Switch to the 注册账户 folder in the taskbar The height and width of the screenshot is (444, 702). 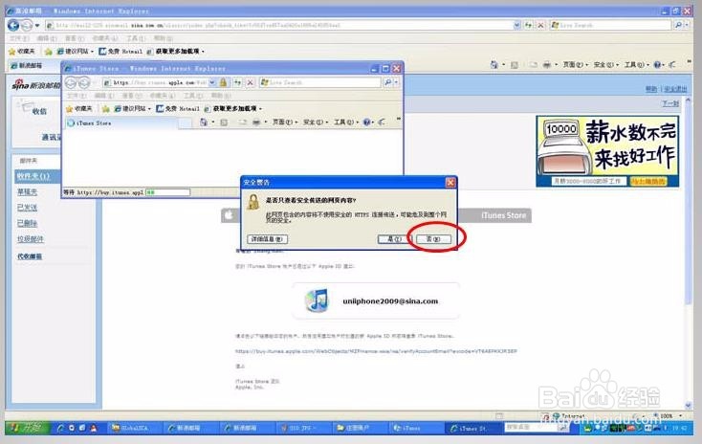[x=359, y=429]
